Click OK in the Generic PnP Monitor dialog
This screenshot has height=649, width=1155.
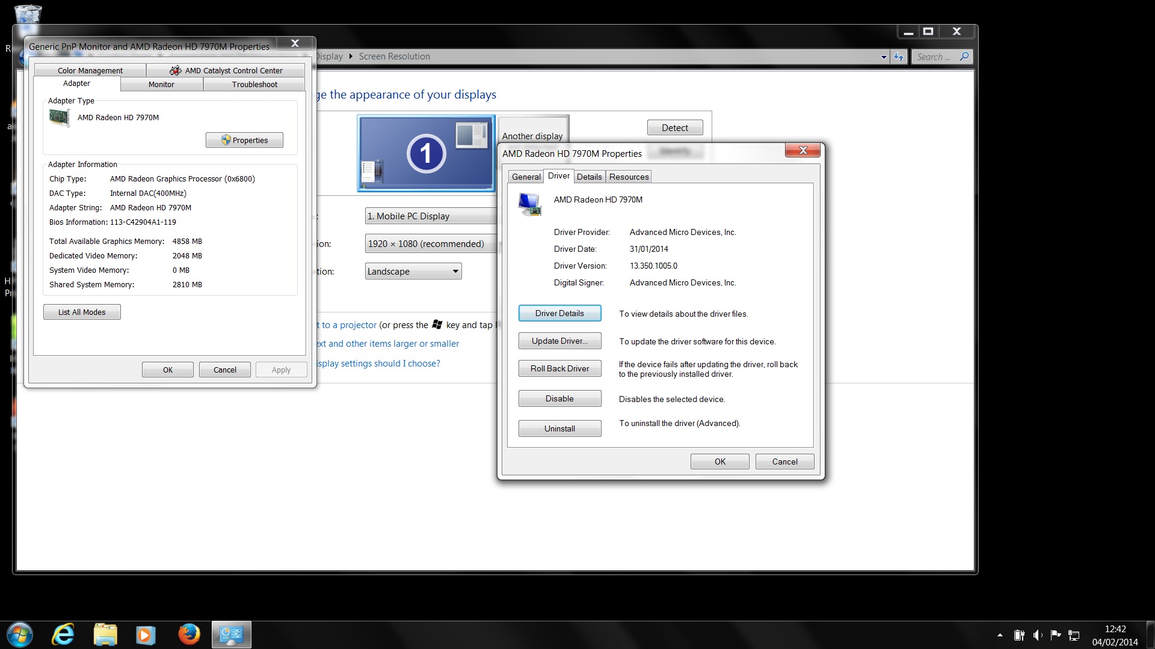pyautogui.click(x=168, y=370)
